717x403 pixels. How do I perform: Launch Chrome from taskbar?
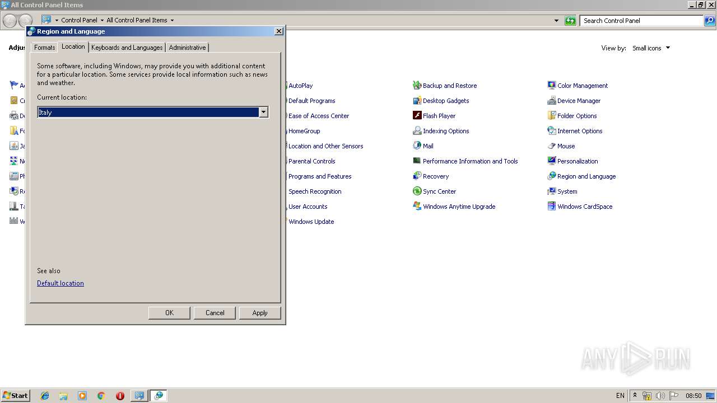[x=101, y=396]
